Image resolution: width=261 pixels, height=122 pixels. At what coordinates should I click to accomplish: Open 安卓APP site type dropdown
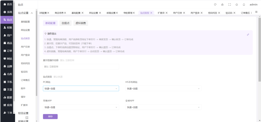(163, 107)
